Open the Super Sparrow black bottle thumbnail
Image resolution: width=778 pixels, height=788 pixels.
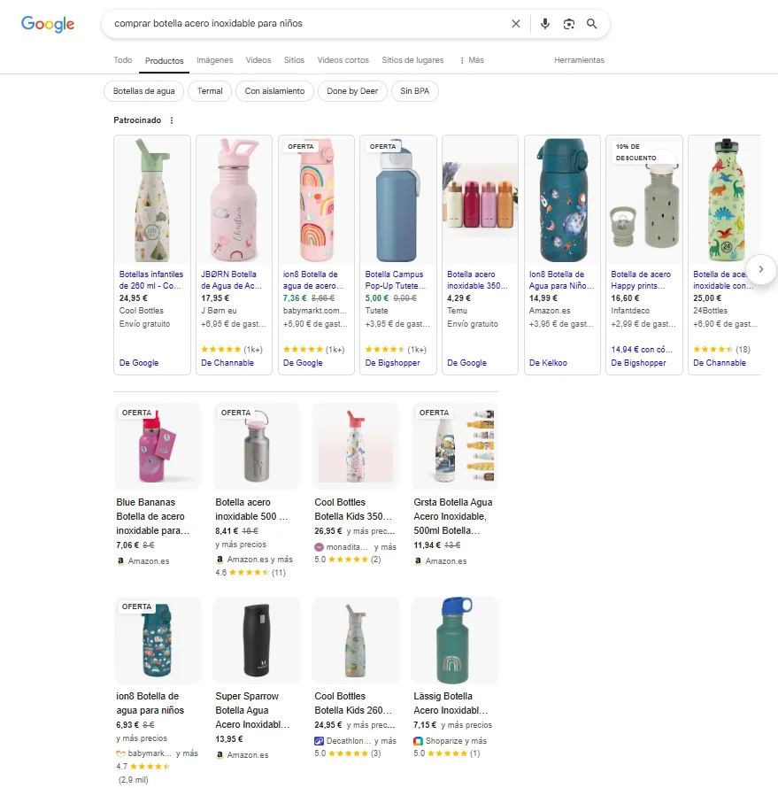(x=257, y=640)
